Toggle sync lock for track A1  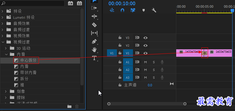pyautogui.click(x=137, y=62)
